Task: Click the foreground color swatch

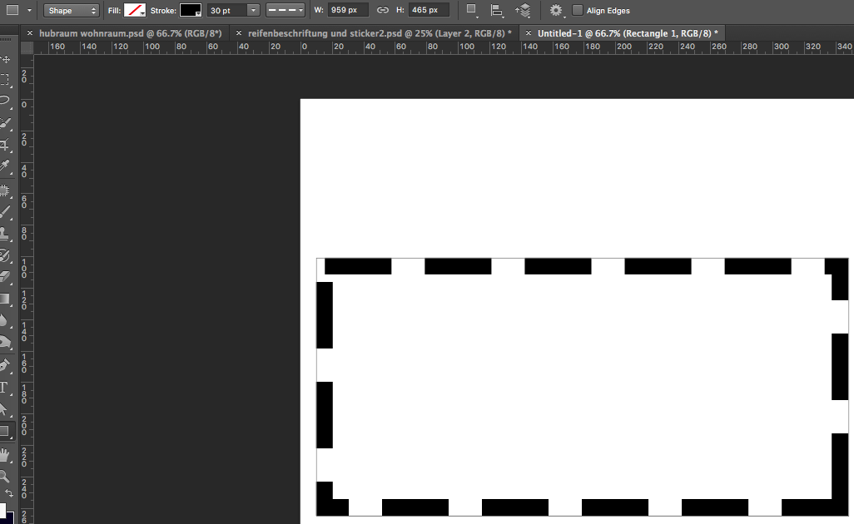Action: [x=2, y=510]
